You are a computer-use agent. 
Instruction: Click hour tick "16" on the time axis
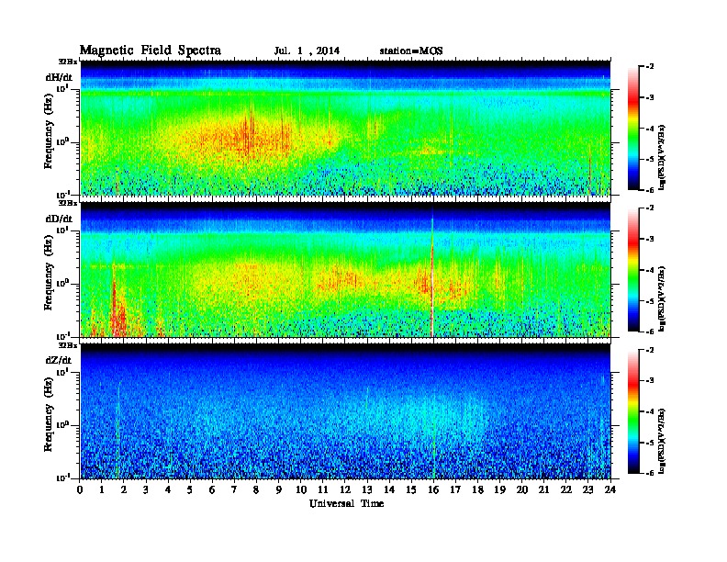(x=433, y=490)
